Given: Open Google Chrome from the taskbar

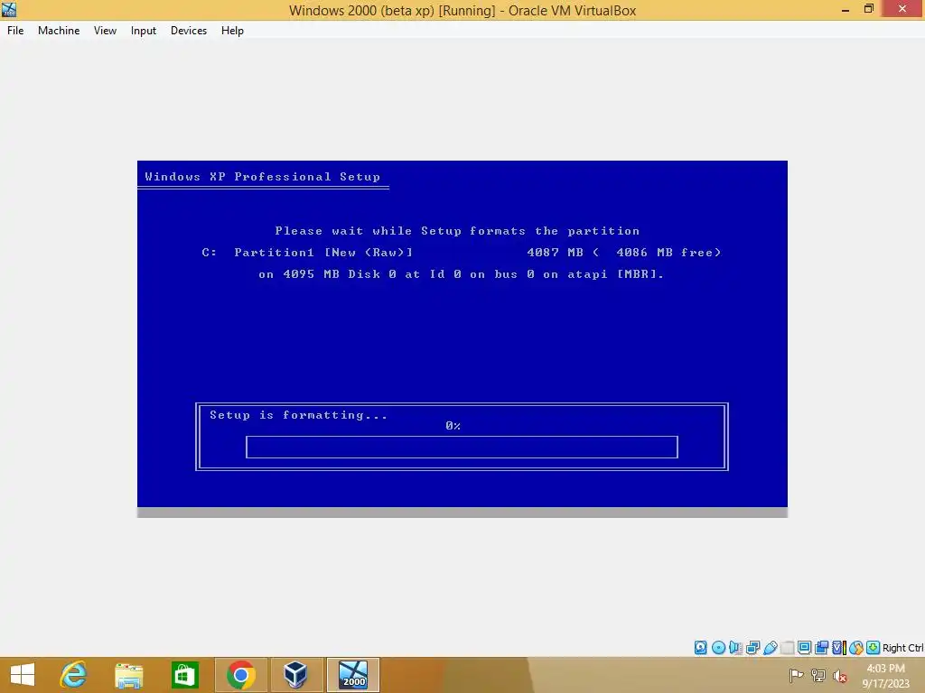Looking at the screenshot, I should click(x=240, y=675).
